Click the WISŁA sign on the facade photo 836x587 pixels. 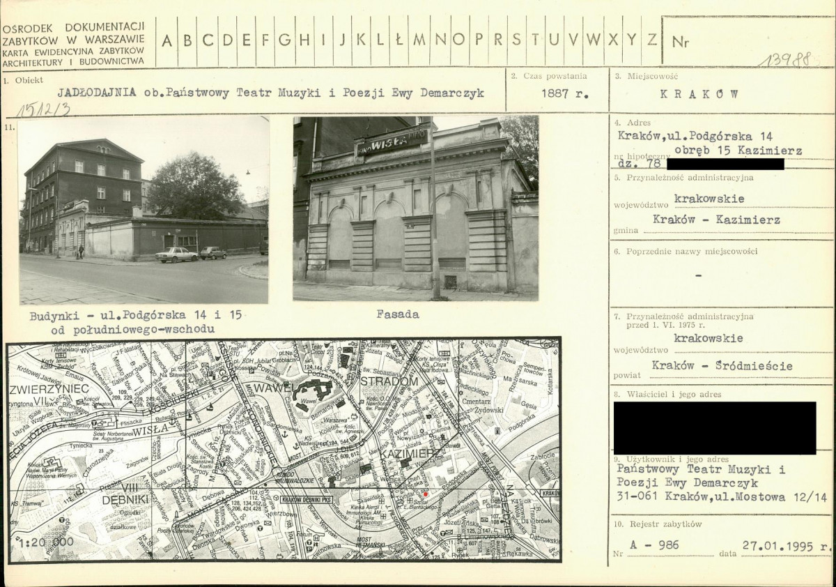tap(392, 142)
